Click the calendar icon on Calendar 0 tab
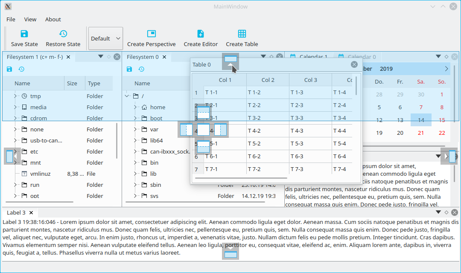The height and width of the screenshot is (273, 461). 341,56
